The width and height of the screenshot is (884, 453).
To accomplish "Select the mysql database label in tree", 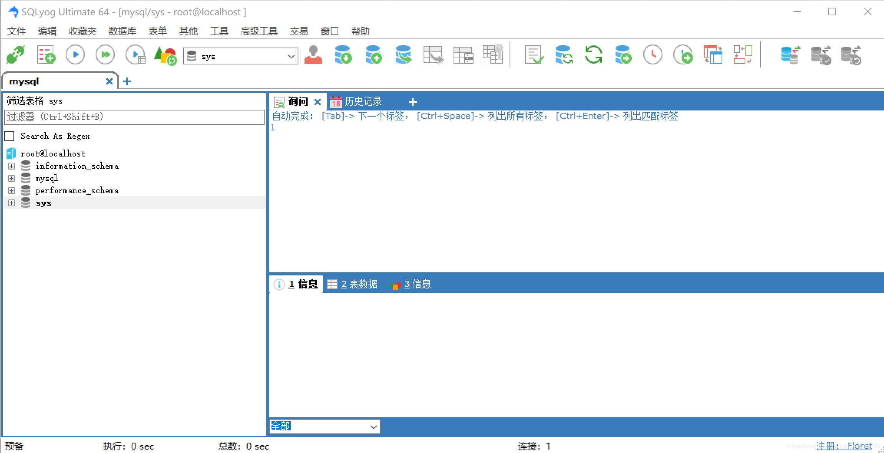I will tap(46, 178).
